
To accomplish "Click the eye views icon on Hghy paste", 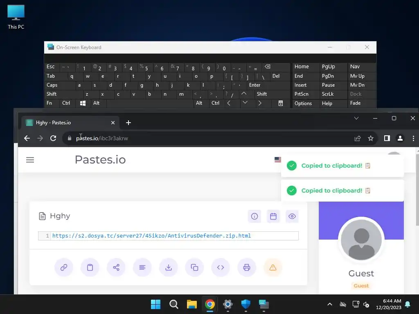I will point(292,216).
